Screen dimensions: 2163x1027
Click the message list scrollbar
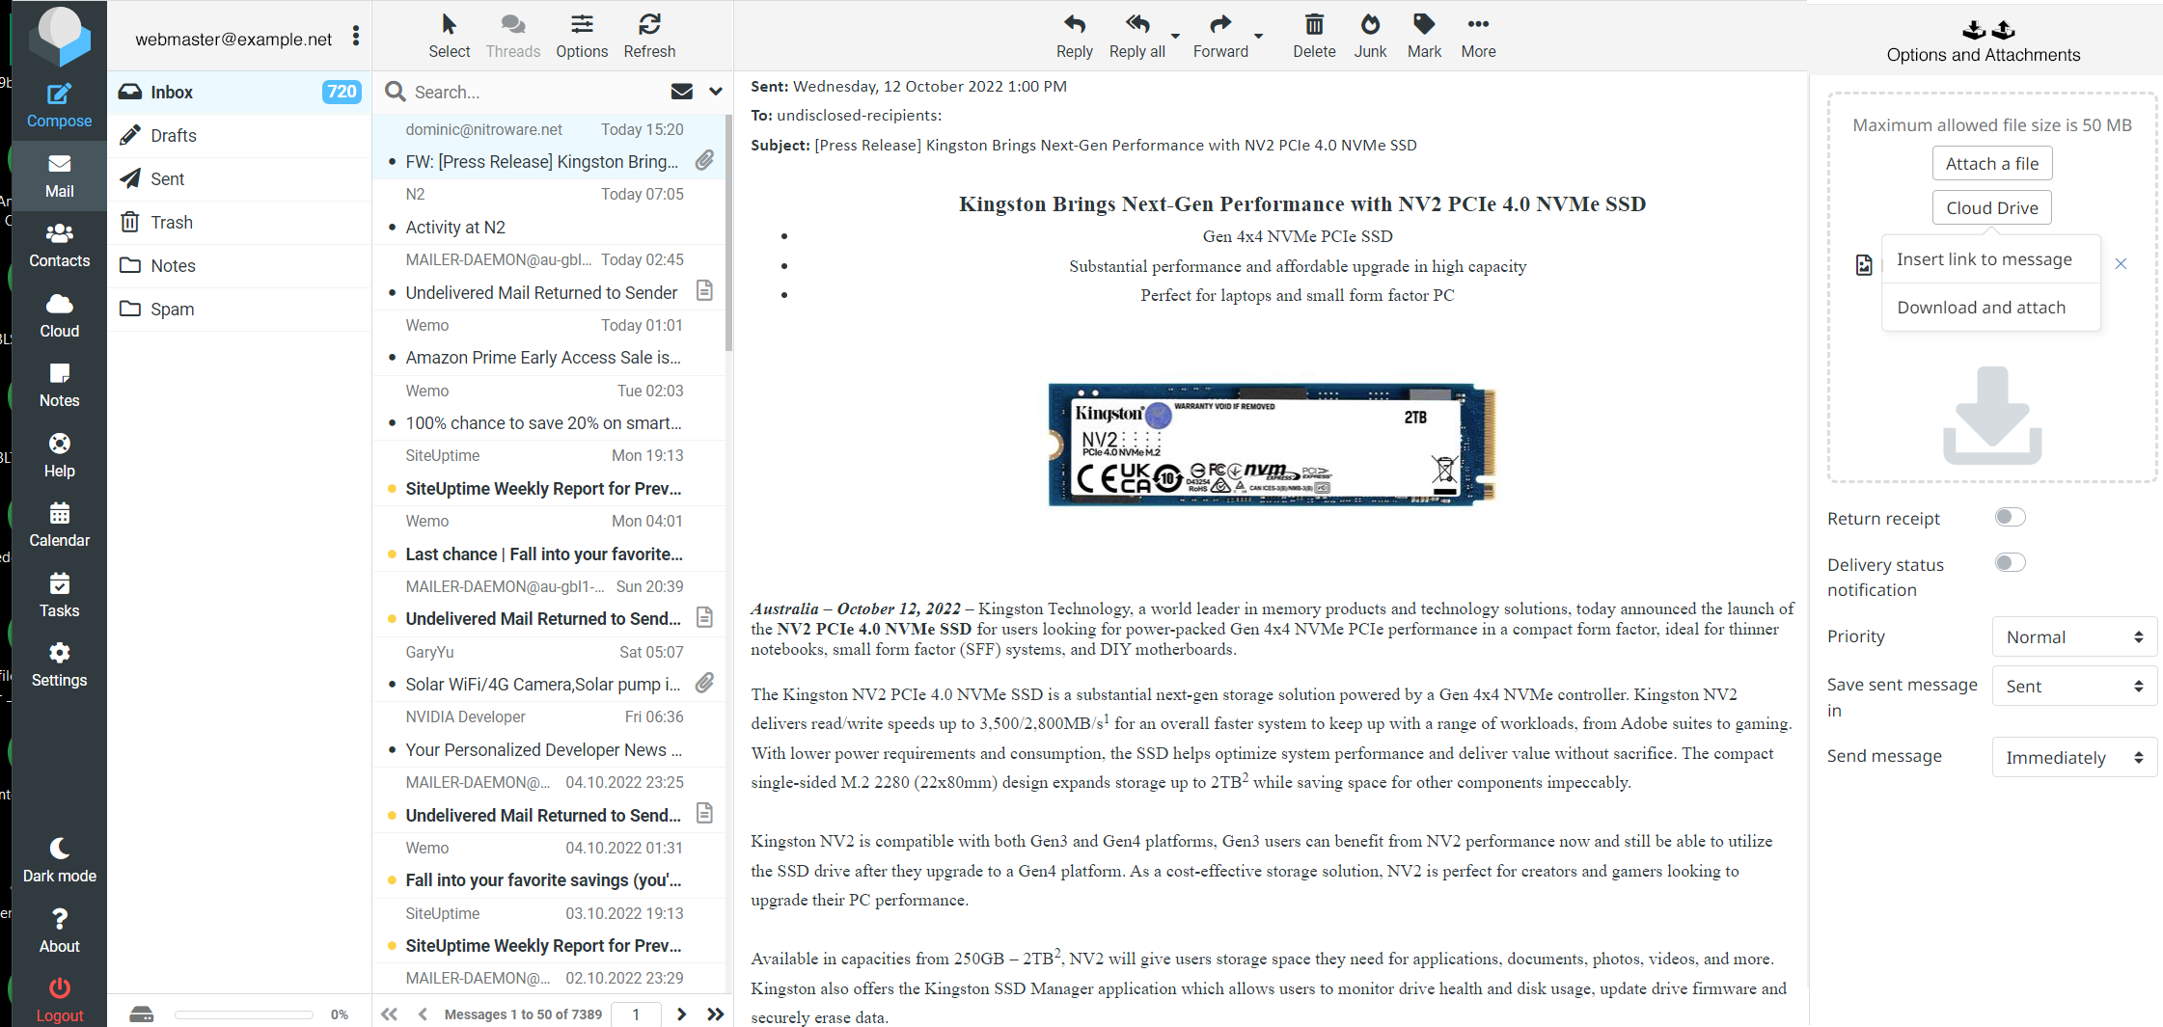point(728,231)
